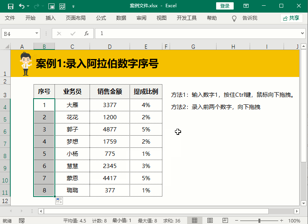Open the 开发工具 ribbon tab
This screenshot has height=224, width=308.
tap(186, 18)
